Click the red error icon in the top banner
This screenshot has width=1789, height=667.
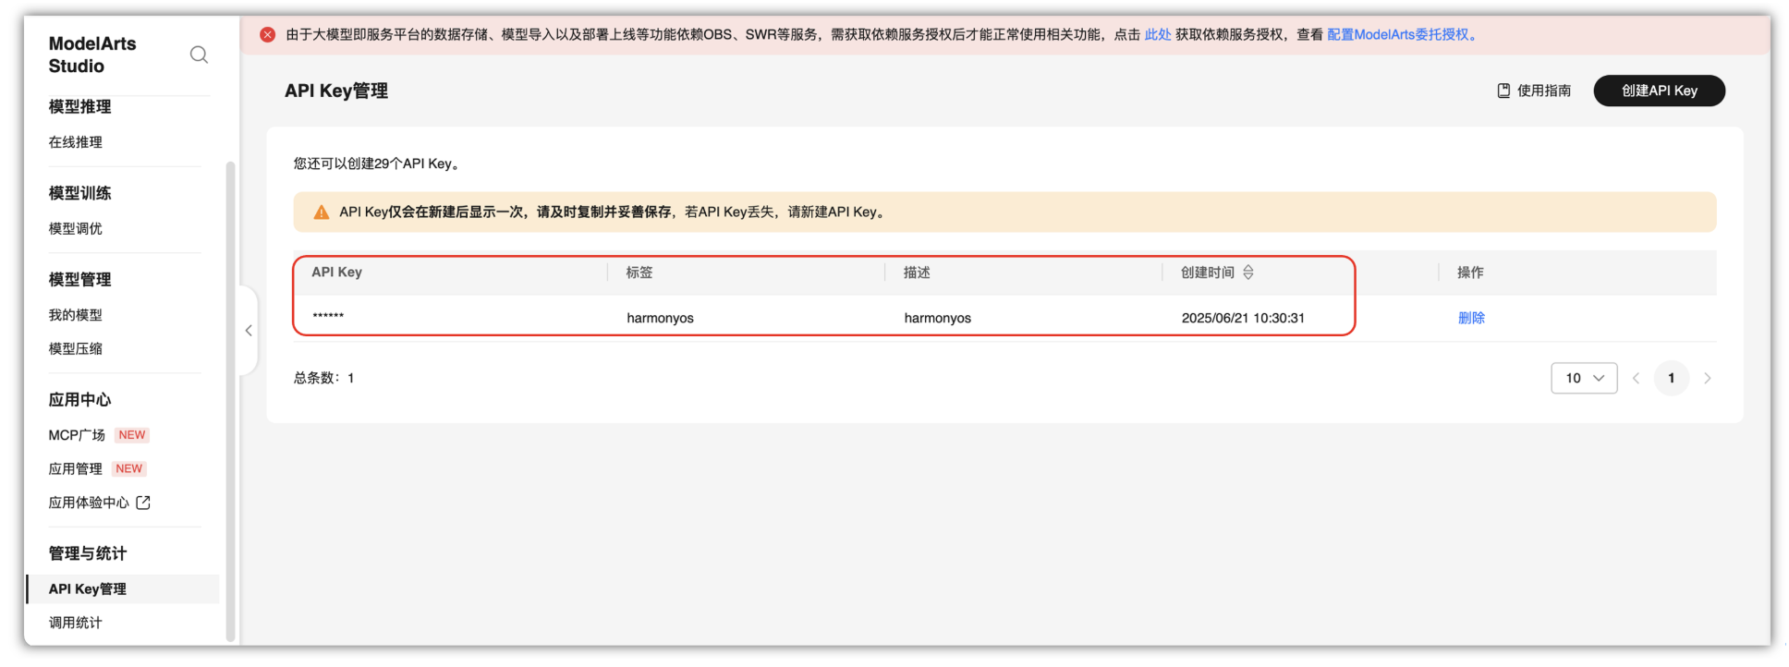(267, 34)
